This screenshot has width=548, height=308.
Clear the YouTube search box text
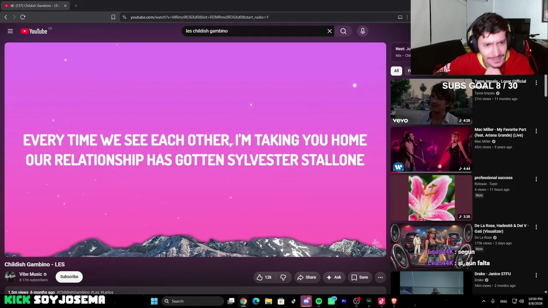click(x=330, y=31)
